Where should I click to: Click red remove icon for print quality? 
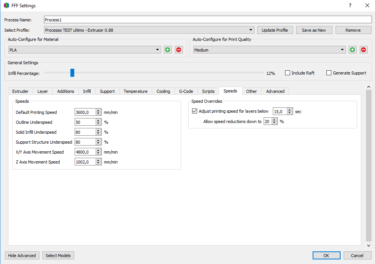pyautogui.click(x=364, y=50)
